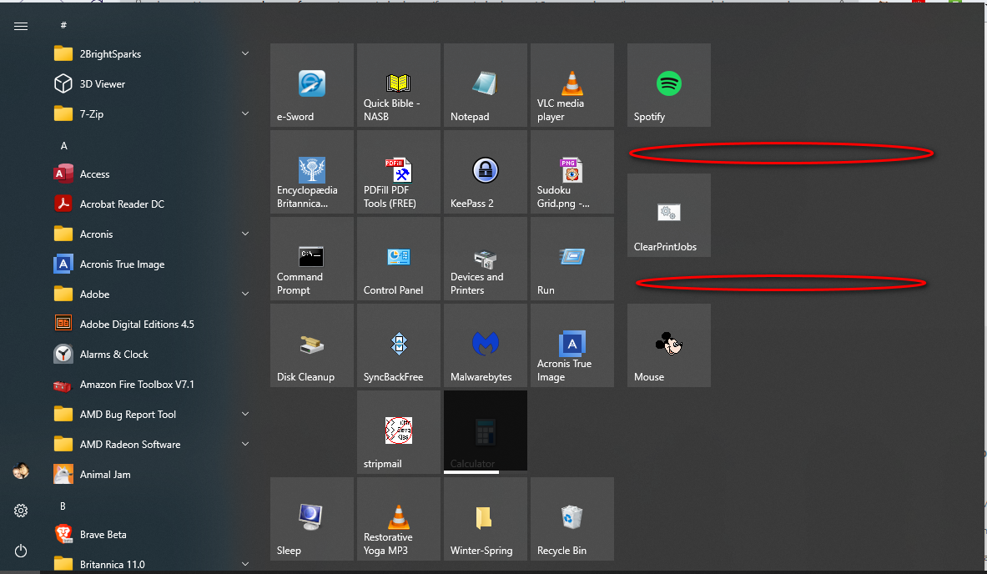Click the A letter section header

coord(63,145)
